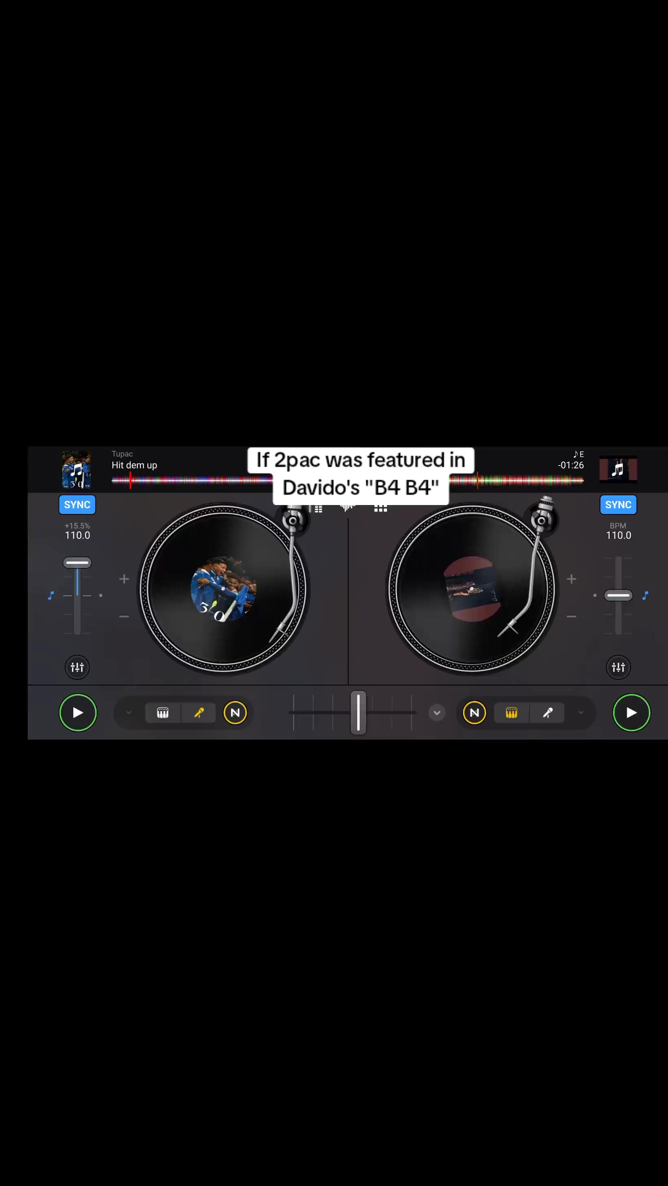Tap the left deck piano keys icon
The height and width of the screenshot is (1186, 668).
(163, 713)
